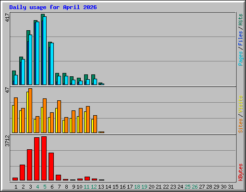Click the cyan pages bar for day 4
The height and width of the screenshot is (192, 246).
(x=37, y=53)
